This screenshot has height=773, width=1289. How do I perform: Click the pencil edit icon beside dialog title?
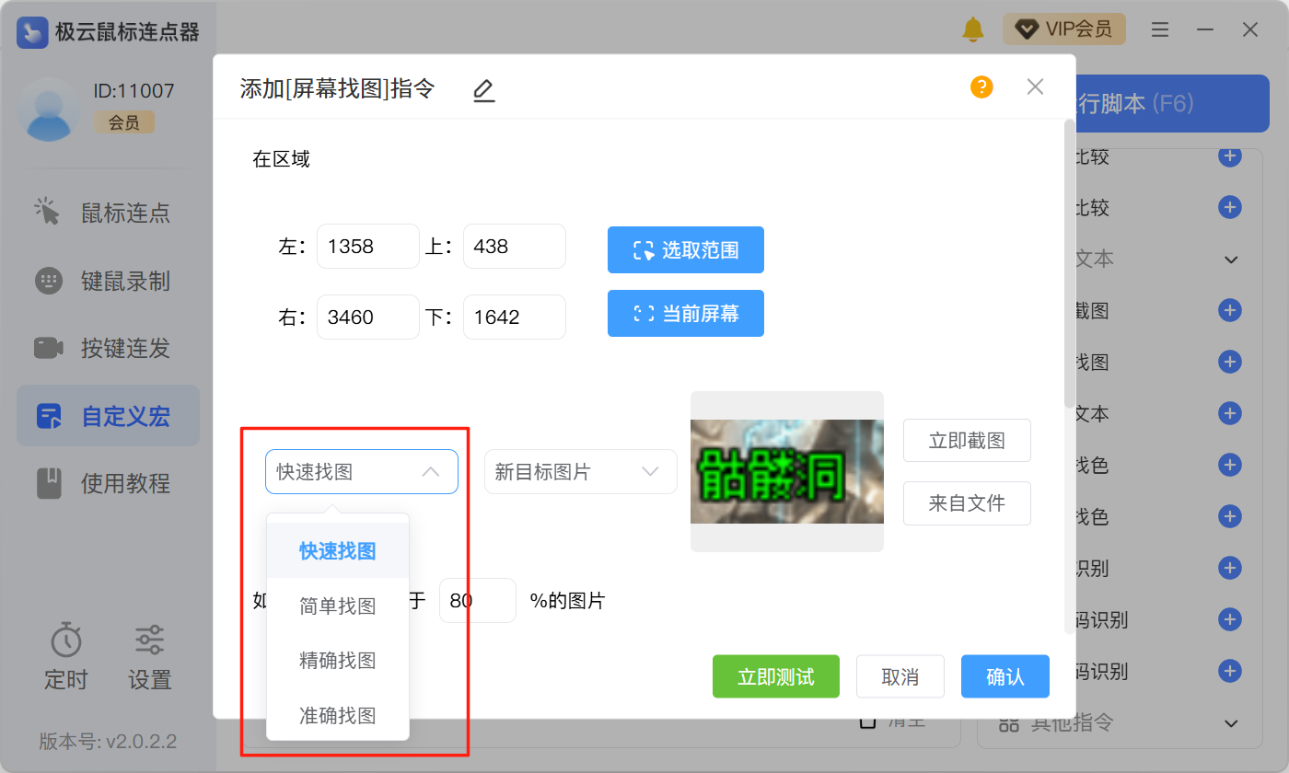tap(483, 89)
